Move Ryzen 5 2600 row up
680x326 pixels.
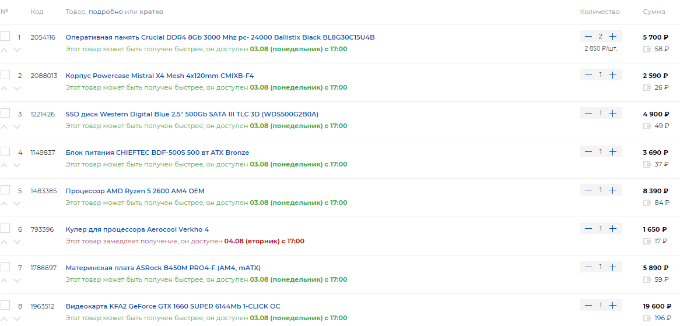(x=4, y=204)
